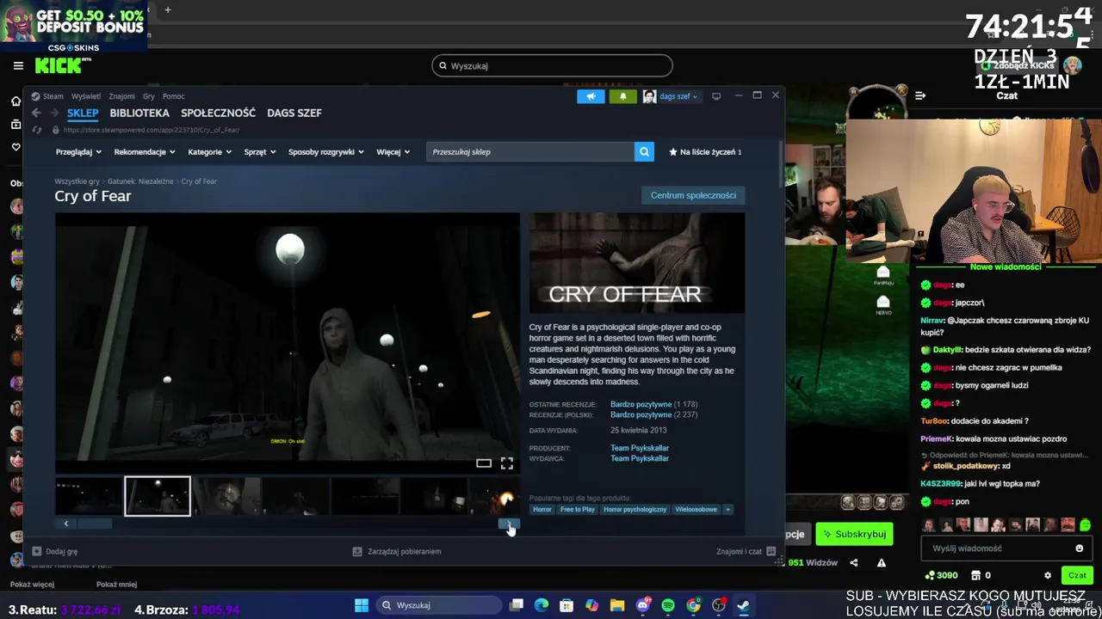Open the Kick shop icon next to 0

click(975, 575)
